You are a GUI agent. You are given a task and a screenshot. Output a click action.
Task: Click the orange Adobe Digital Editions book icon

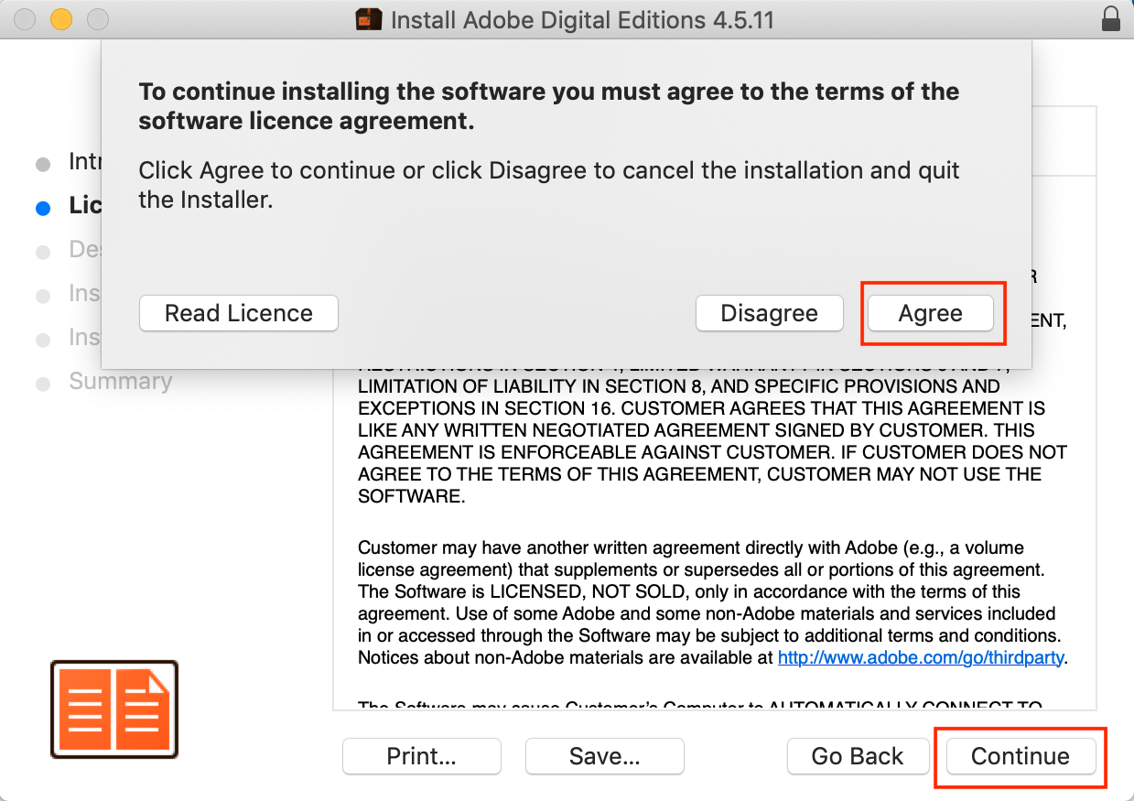114,709
